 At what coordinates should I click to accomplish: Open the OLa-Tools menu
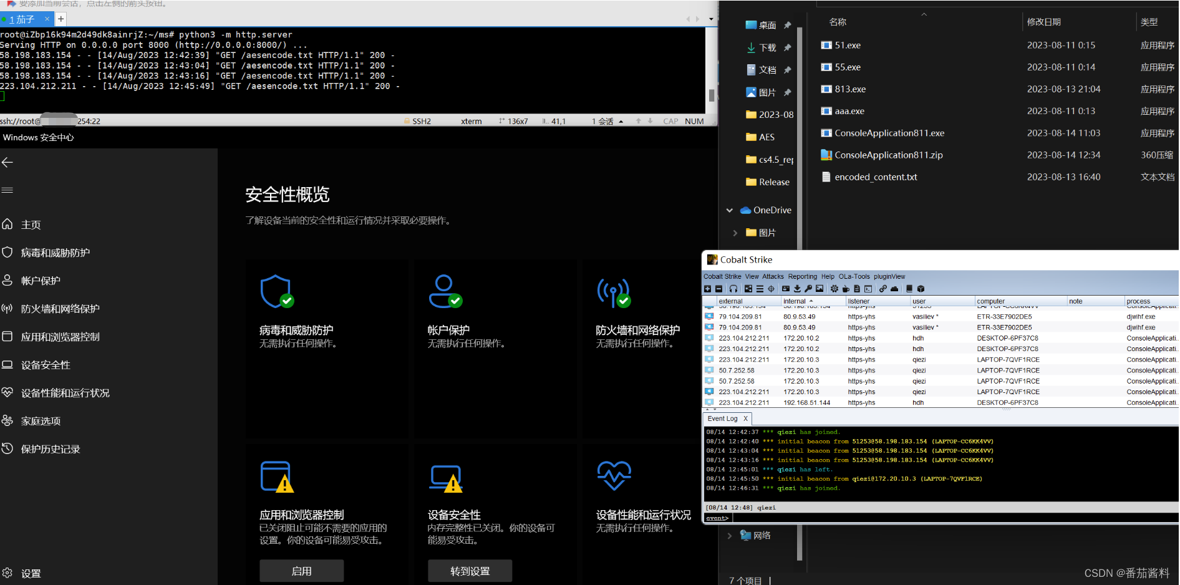(854, 276)
